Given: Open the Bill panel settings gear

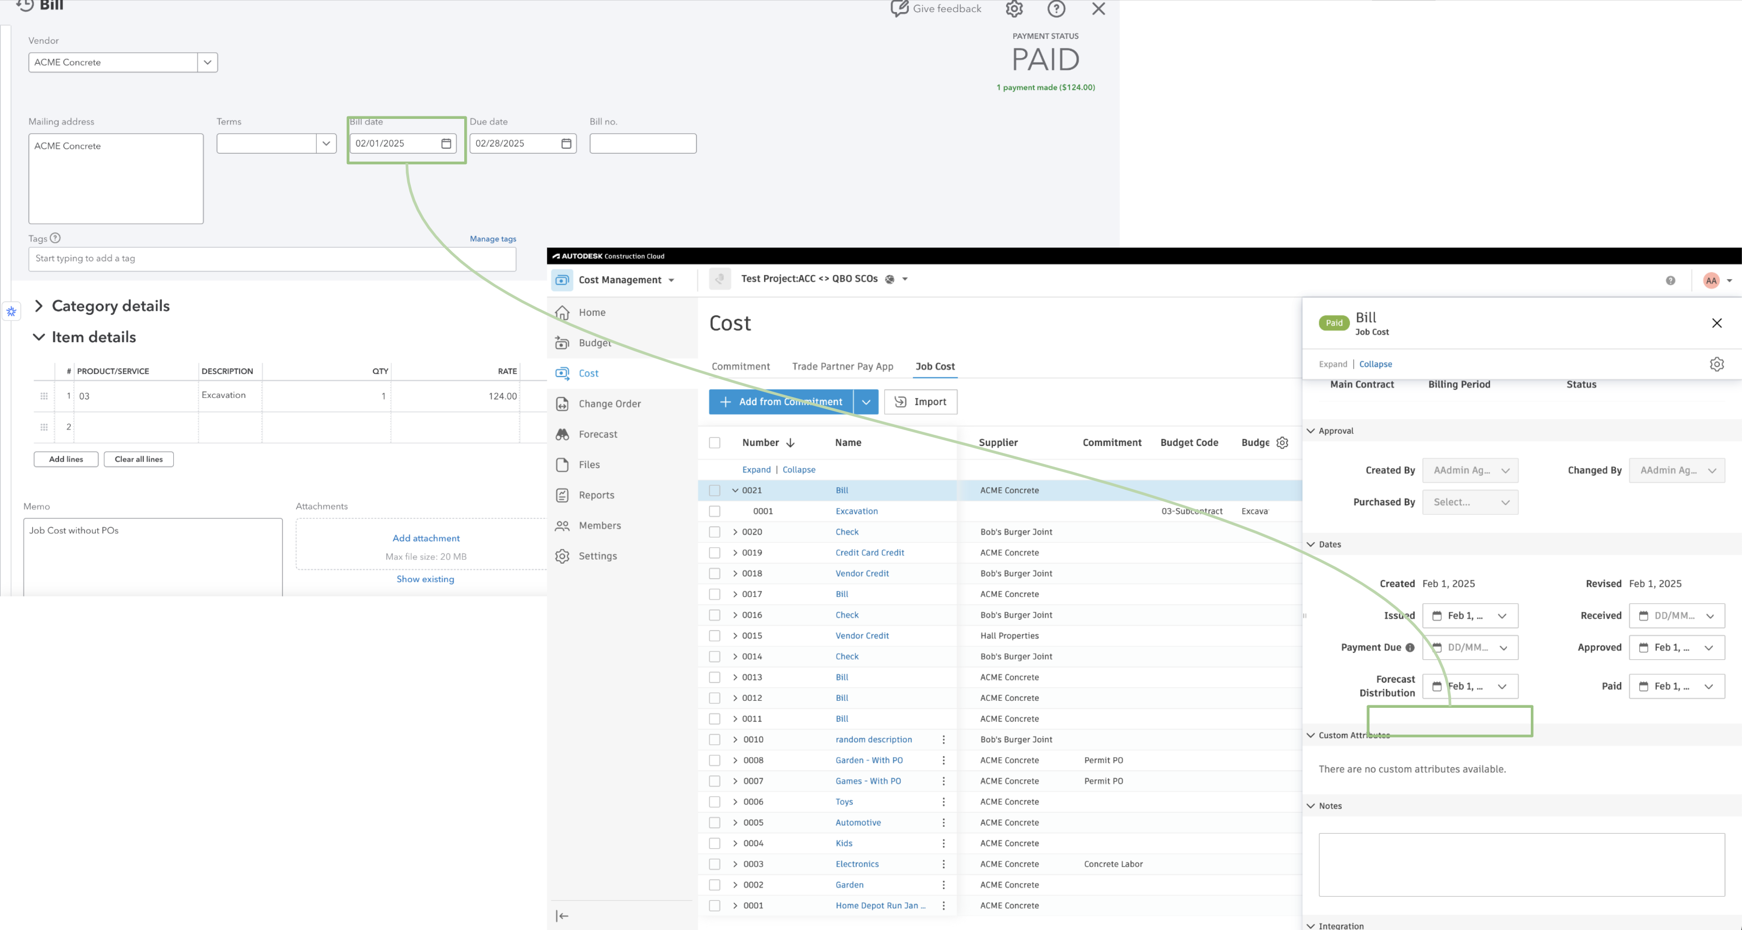Looking at the screenshot, I should point(1716,364).
